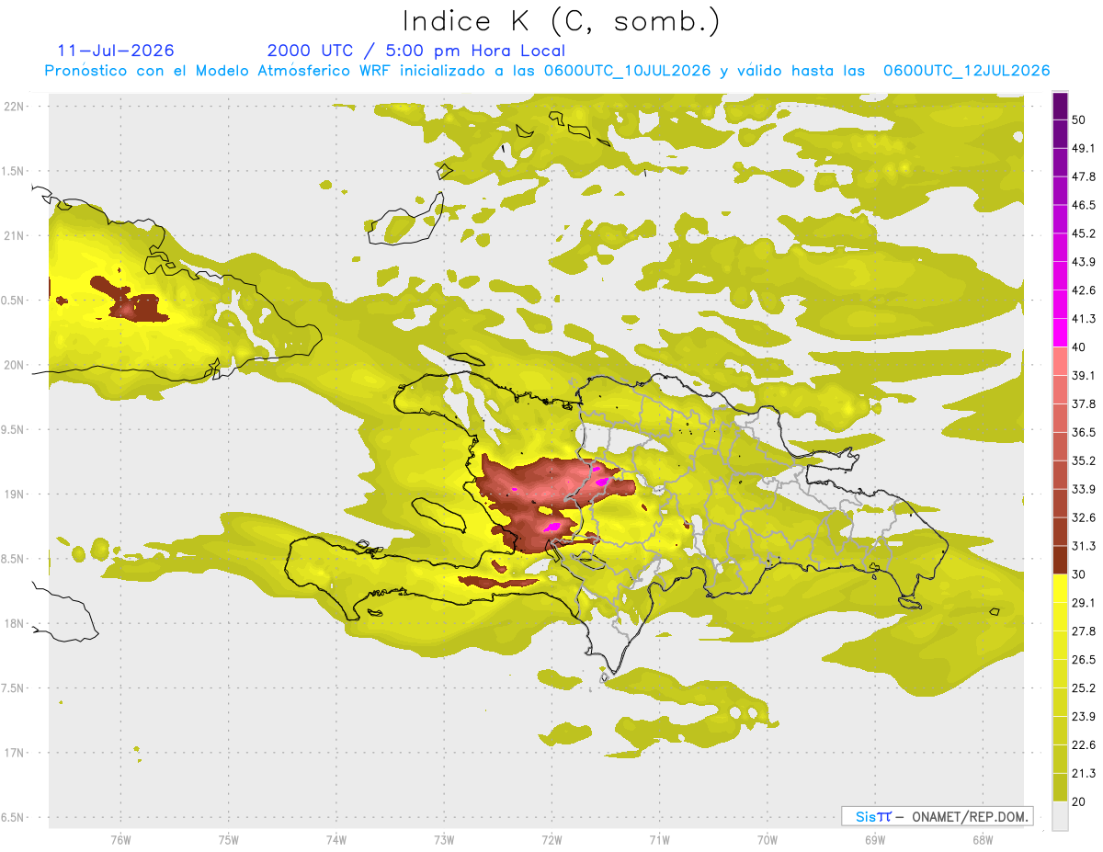
Task: Click the legend value '20'
Action: click(x=1079, y=801)
